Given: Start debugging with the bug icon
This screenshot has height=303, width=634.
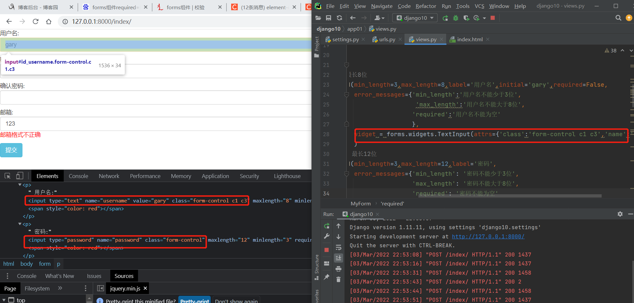Looking at the screenshot, I should tap(456, 18).
